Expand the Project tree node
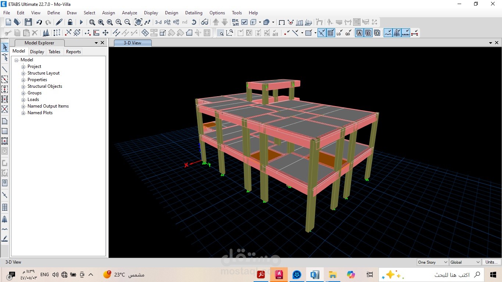The height and width of the screenshot is (282, 502). coord(24,67)
